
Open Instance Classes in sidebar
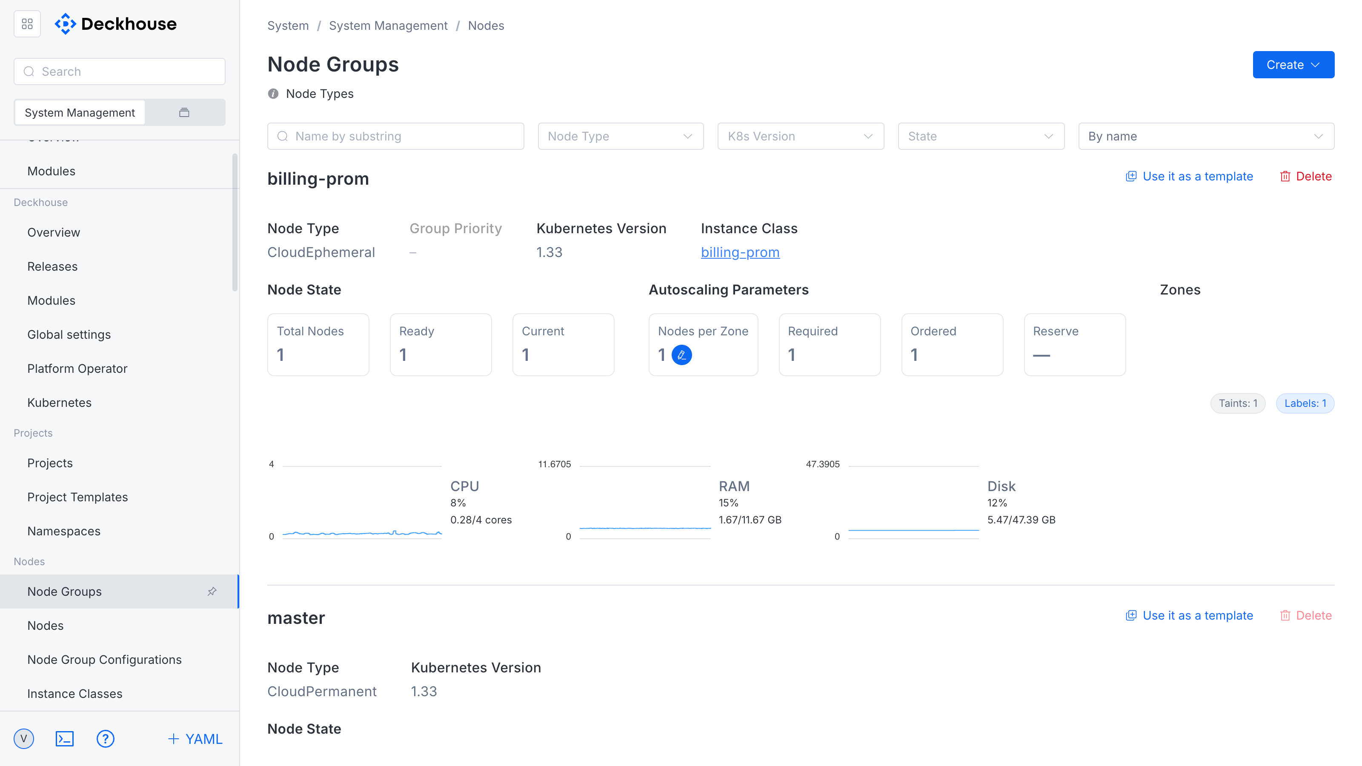120,694
